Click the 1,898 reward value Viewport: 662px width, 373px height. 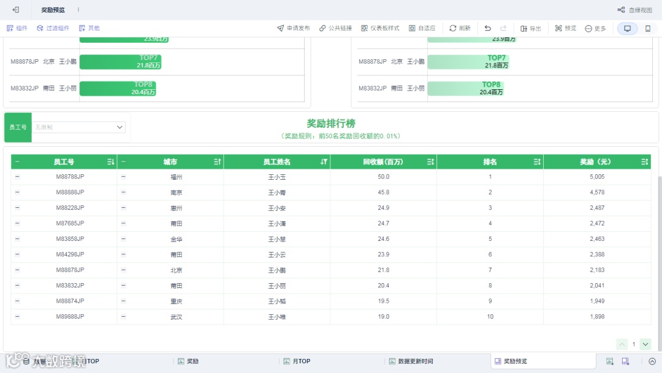pyautogui.click(x=597, y=317)
